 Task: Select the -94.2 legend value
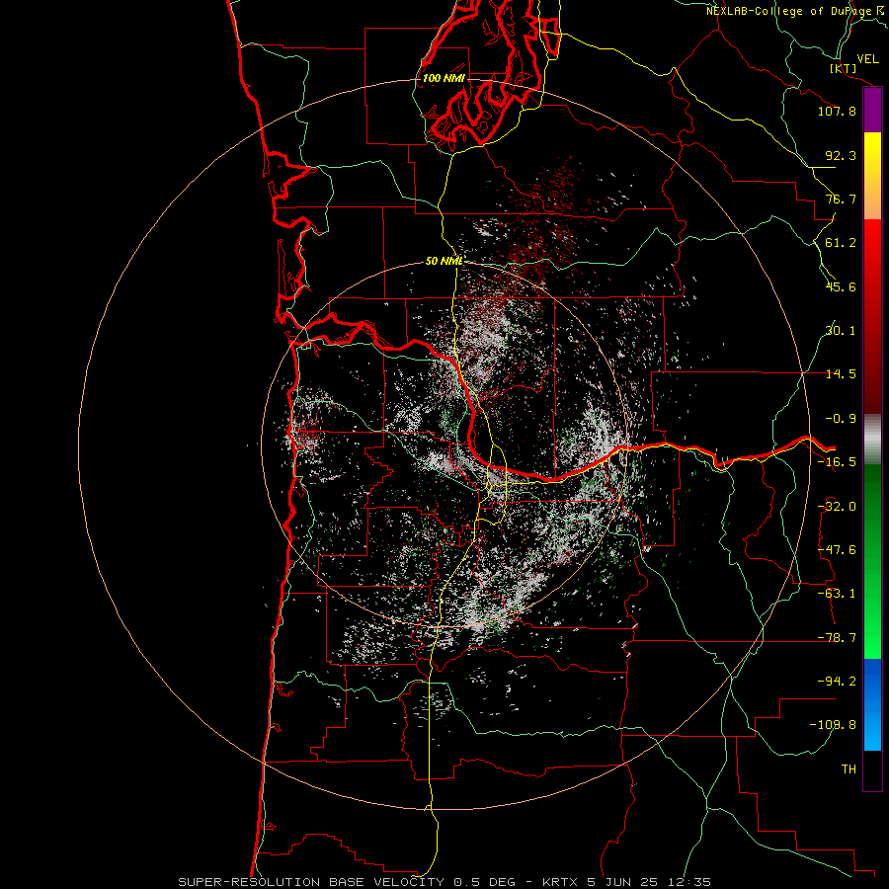point(837,682)
